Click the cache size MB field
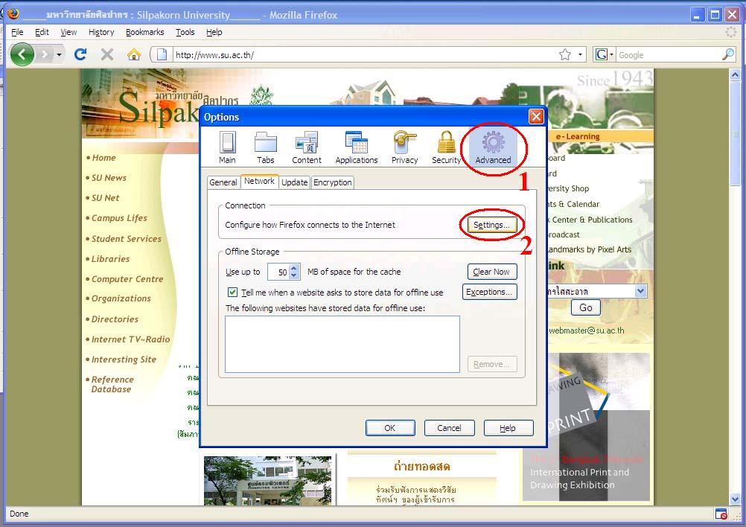The width and height of the screenshot is (746, 527). 278,272
